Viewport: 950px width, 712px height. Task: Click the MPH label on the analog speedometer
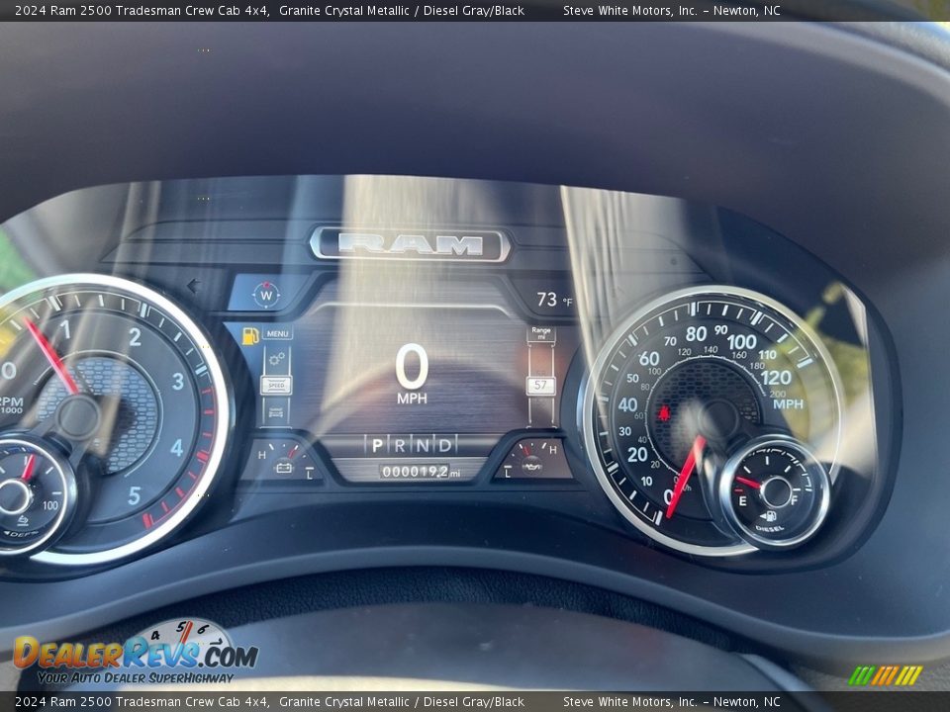click(788, 403)
